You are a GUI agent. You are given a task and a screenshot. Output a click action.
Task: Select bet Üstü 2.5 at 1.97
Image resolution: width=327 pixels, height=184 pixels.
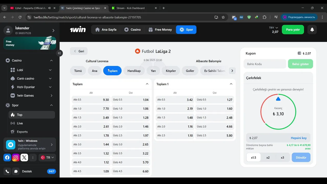point(131,135)
